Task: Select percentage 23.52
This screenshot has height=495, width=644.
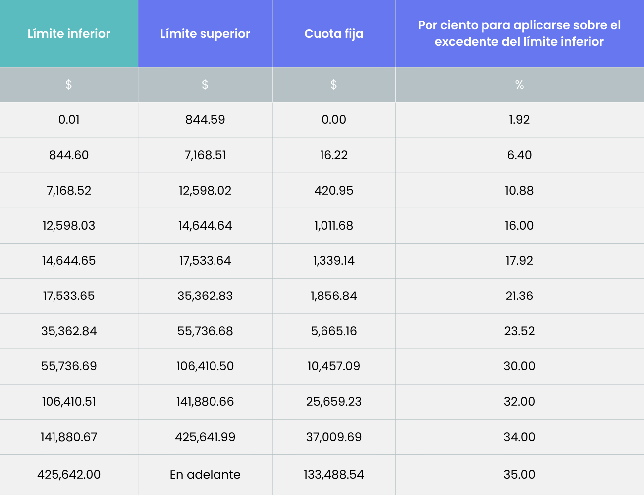Action: point(519,331)
